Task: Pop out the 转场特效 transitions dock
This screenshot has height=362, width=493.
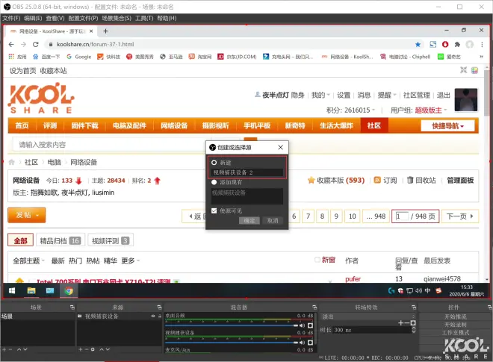Action: click(414, 308)
